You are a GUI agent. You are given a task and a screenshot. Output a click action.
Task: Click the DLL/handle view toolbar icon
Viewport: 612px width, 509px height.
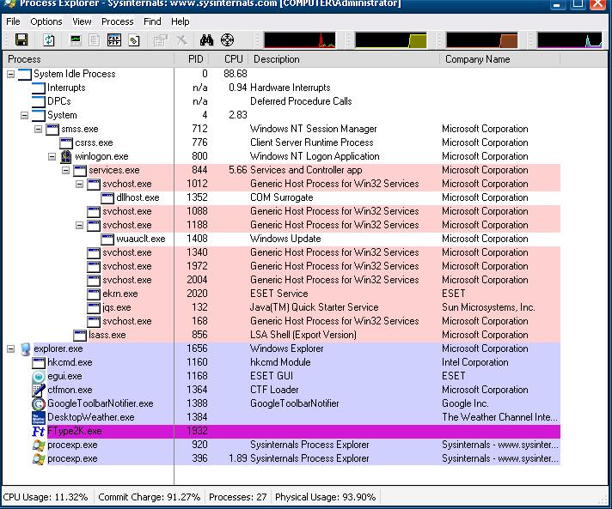click(x=134, y=39)
